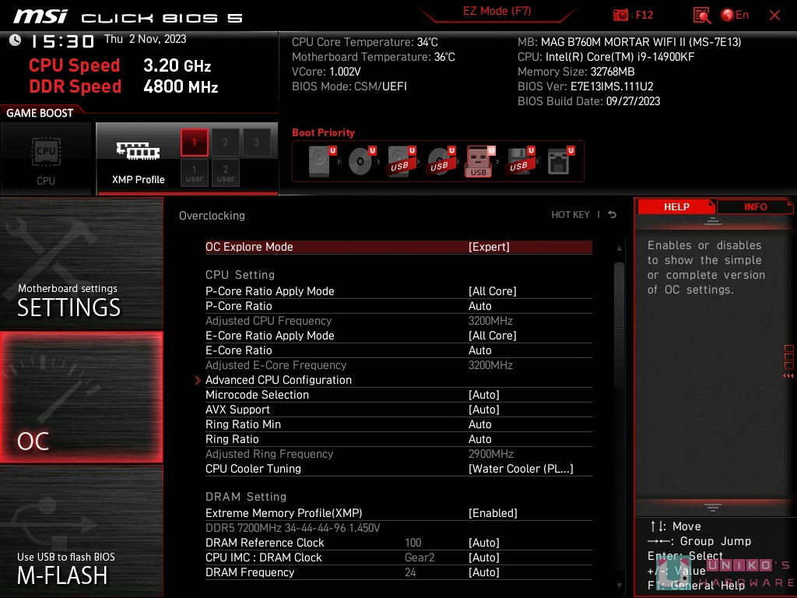Close the BIOS with the X icon
797x598 pixels.
coord(774,16)
